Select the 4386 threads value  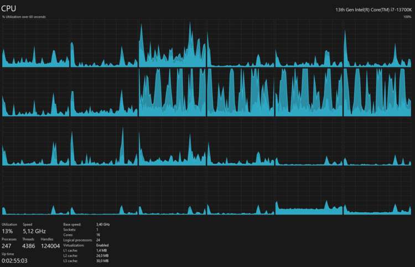(x=29, y=246)
